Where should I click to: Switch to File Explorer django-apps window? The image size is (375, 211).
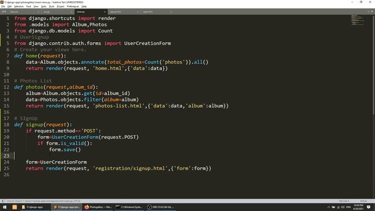pyautogui.click(x=35, y=207)
